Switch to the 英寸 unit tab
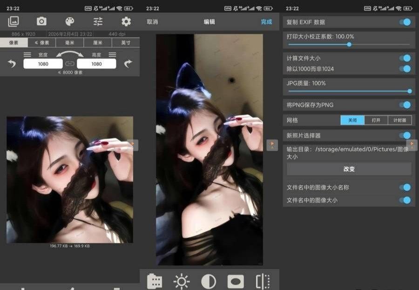The image size is (419, 290). coord(126,43)
